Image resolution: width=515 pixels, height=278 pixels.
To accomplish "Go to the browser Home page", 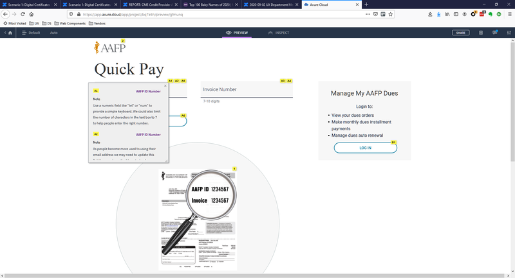I will (32, 14).
